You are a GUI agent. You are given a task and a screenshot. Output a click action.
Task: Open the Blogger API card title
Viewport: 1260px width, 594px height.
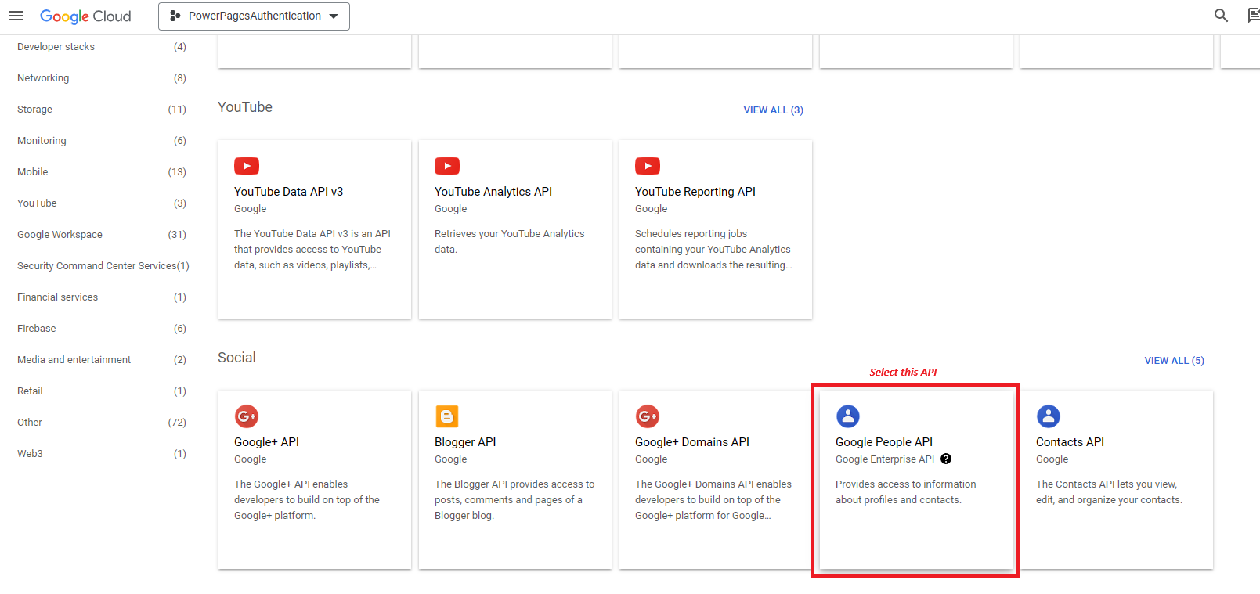[465, 442]
